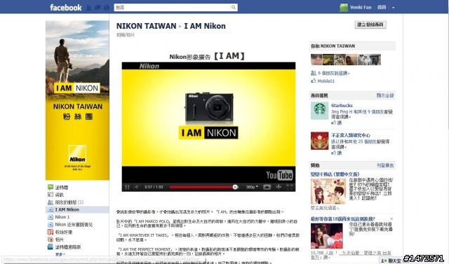
Task: Click the search magnifier button
Action: coord(234,8)
